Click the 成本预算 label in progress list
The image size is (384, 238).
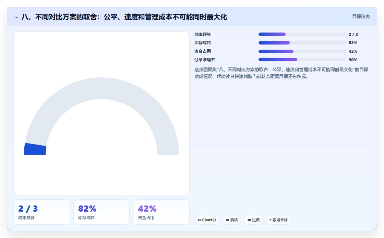203,35
